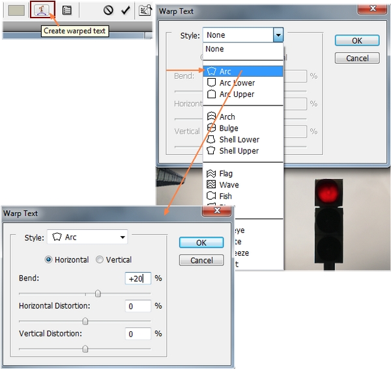
Task: Click the text color swatch in options bar
Action: (16, 10)
